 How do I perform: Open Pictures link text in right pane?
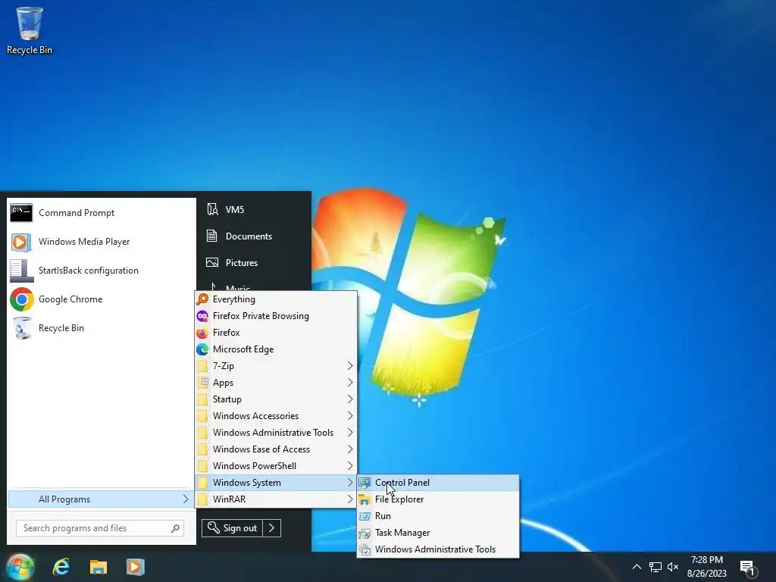242,263
